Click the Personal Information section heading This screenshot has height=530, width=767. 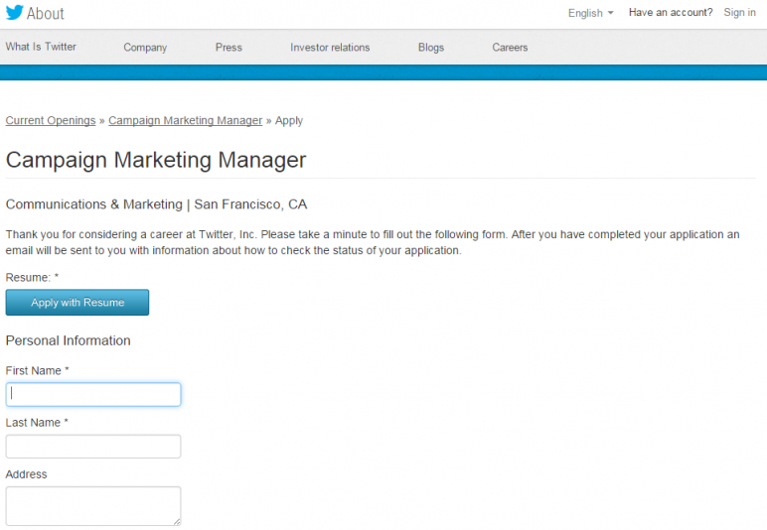click(68, 340)
